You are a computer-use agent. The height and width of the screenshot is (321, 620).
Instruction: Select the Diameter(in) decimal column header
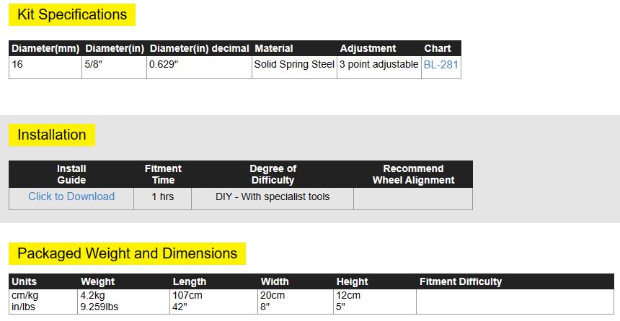click(199, 48)
